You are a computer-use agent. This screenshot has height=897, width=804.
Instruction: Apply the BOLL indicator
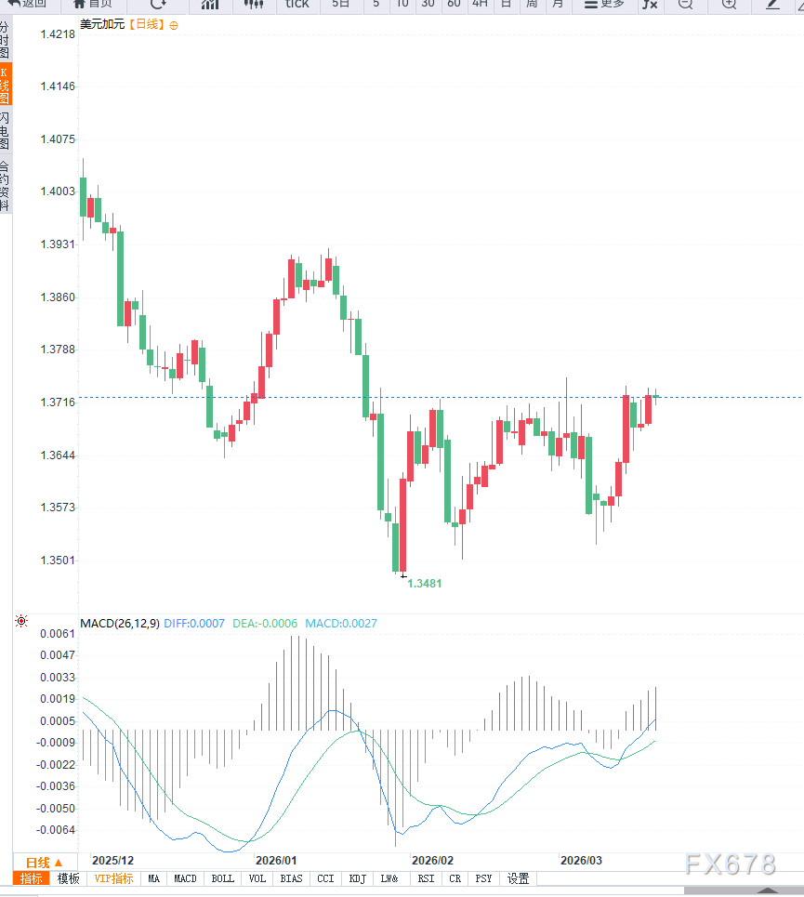222,877
